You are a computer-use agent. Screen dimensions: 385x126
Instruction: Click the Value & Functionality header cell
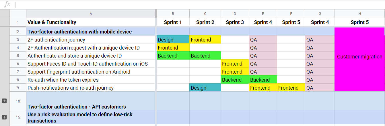pyautogui.click(x=91, y=22)
